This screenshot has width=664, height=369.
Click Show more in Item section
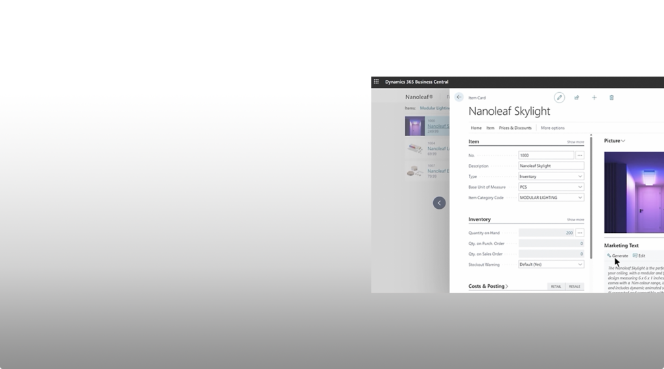pyautogui.click(x=576, y=142)
